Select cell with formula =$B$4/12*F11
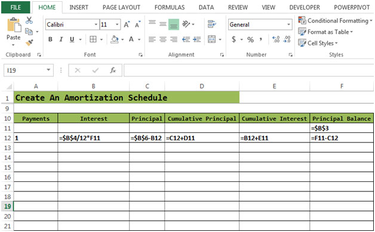The width and height of the screenshot is (375, 232). (94, 138)
